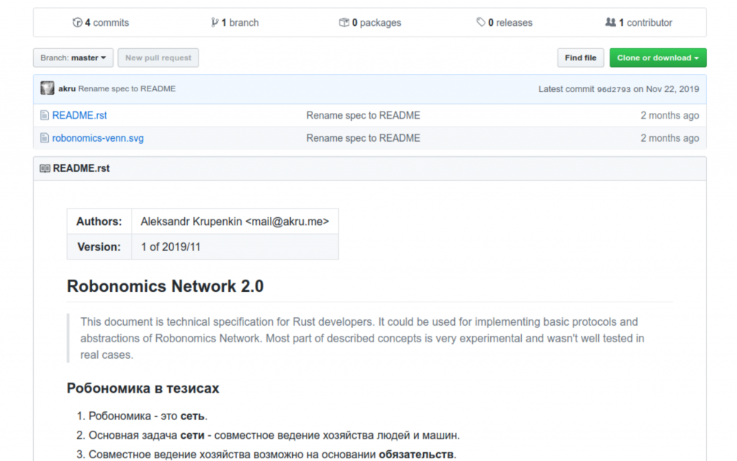Viewport: 737px width, 461px height.
Task: Open the README.rst file
Action: pyautogui.click(x=79, y=116)
